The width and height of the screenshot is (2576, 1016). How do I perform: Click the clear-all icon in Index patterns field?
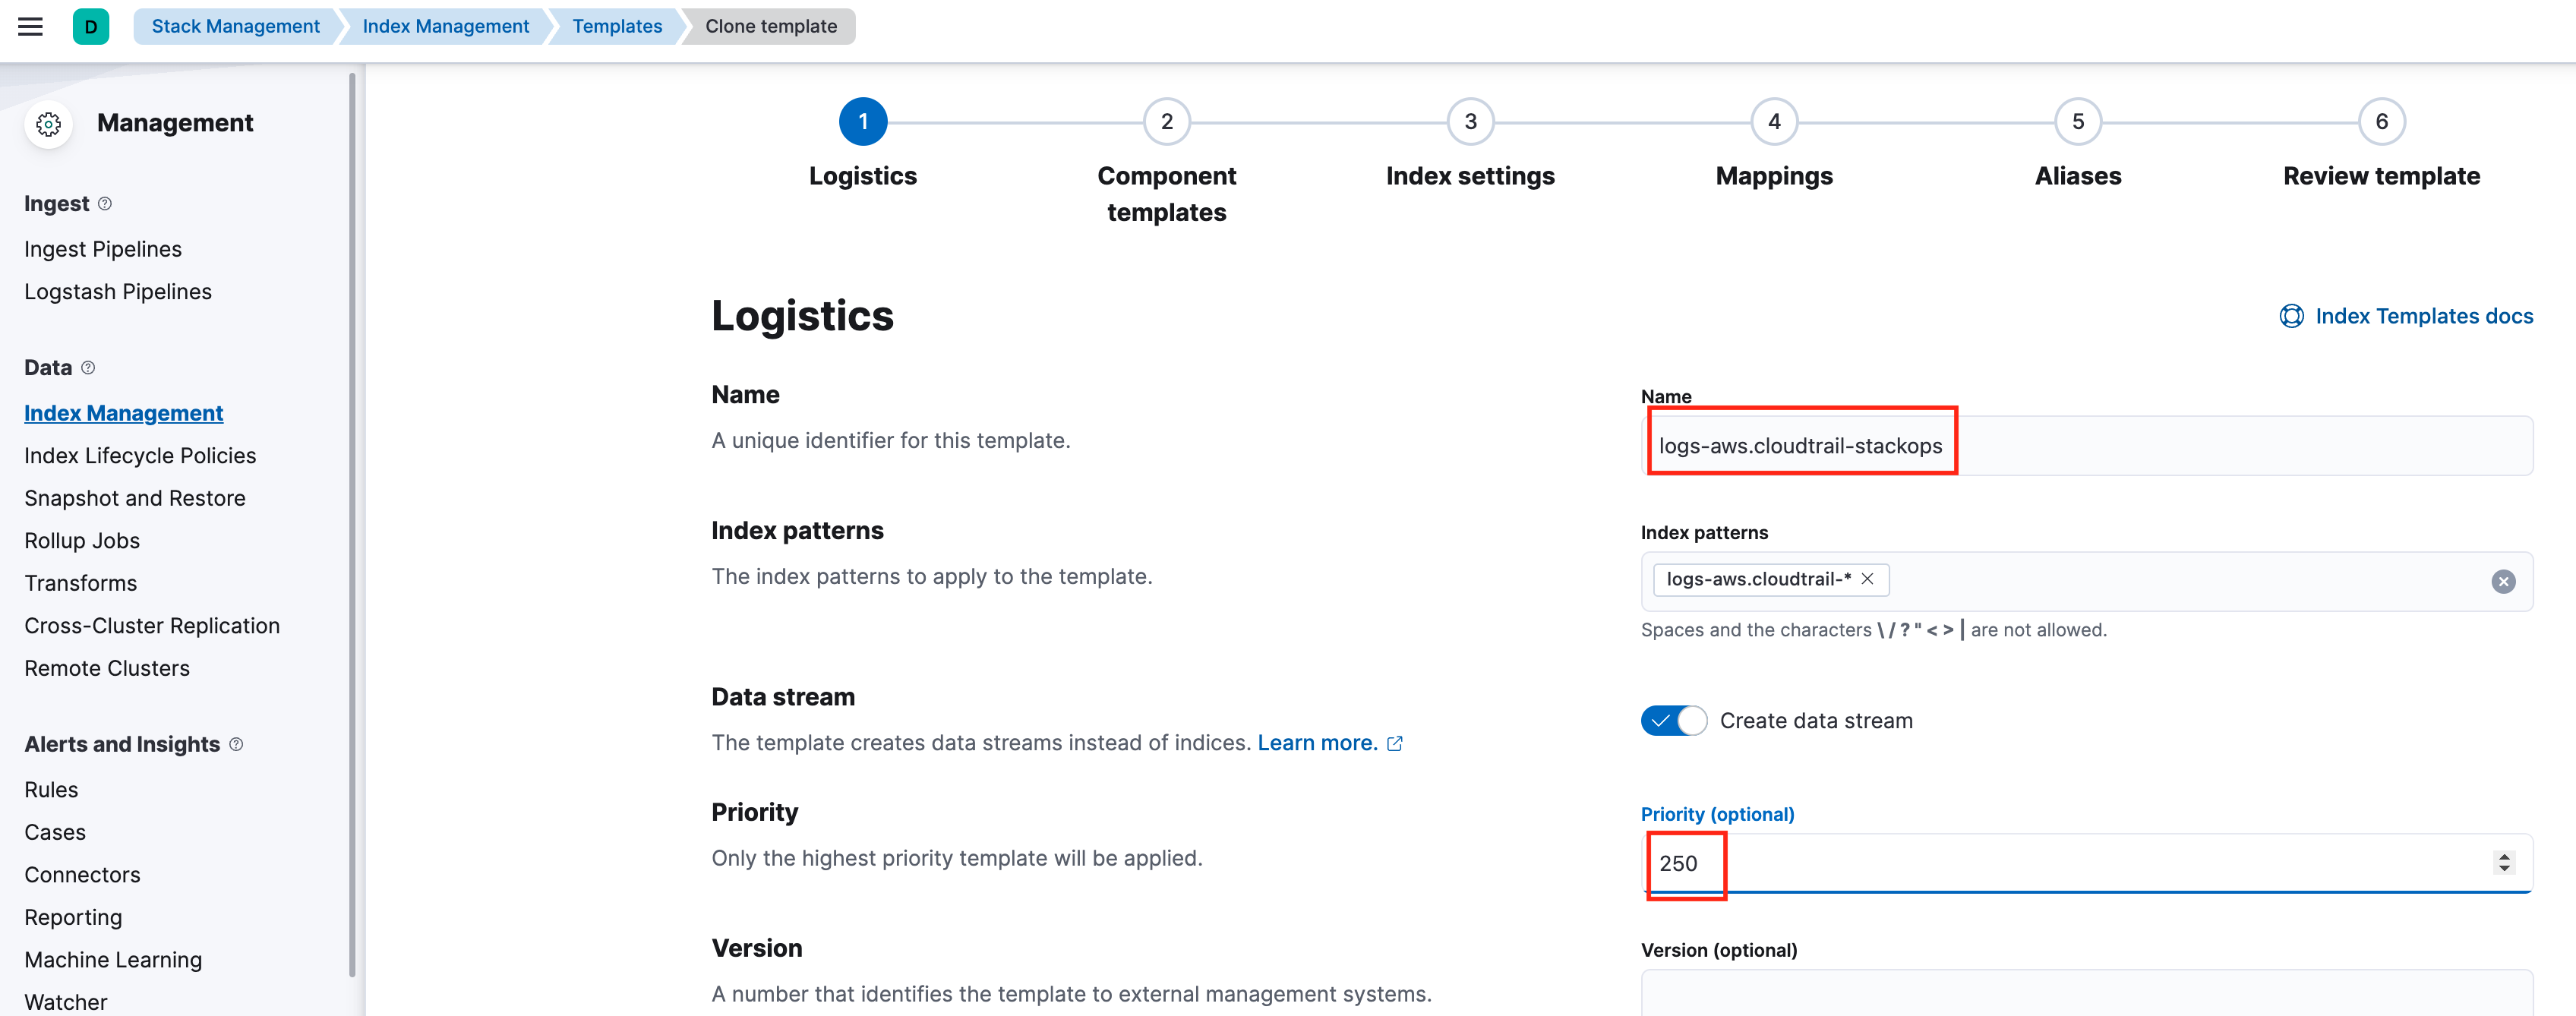2503,581
